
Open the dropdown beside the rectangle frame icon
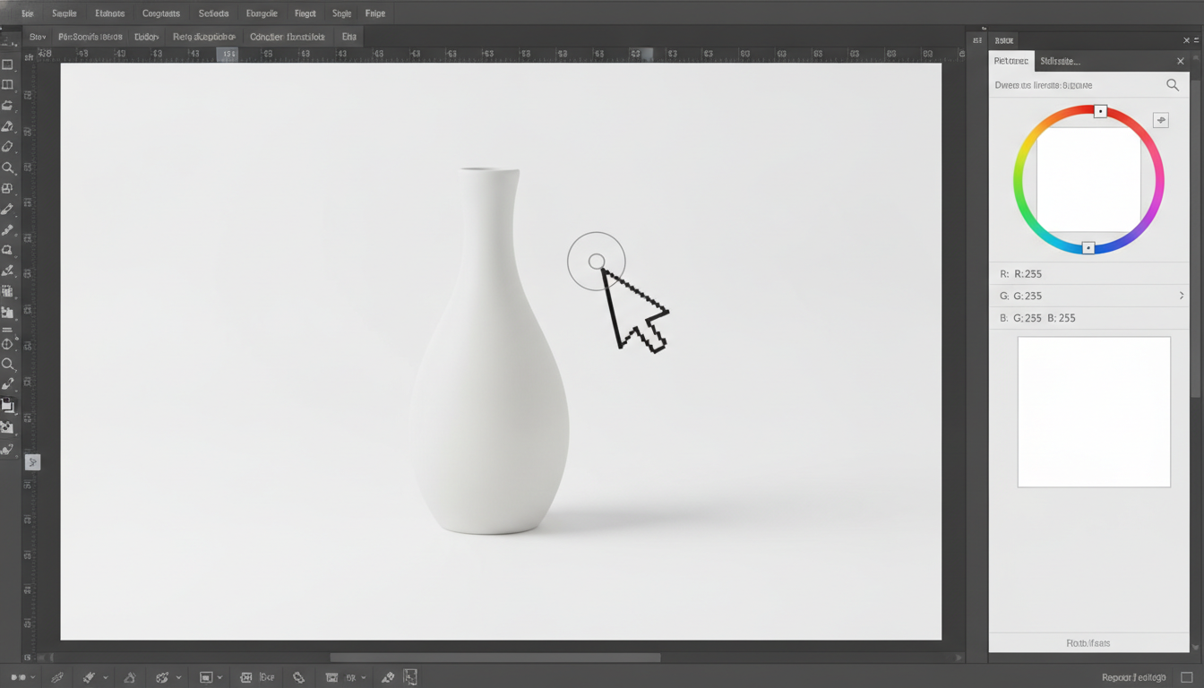pyautogui.click(x=221, y=678)
